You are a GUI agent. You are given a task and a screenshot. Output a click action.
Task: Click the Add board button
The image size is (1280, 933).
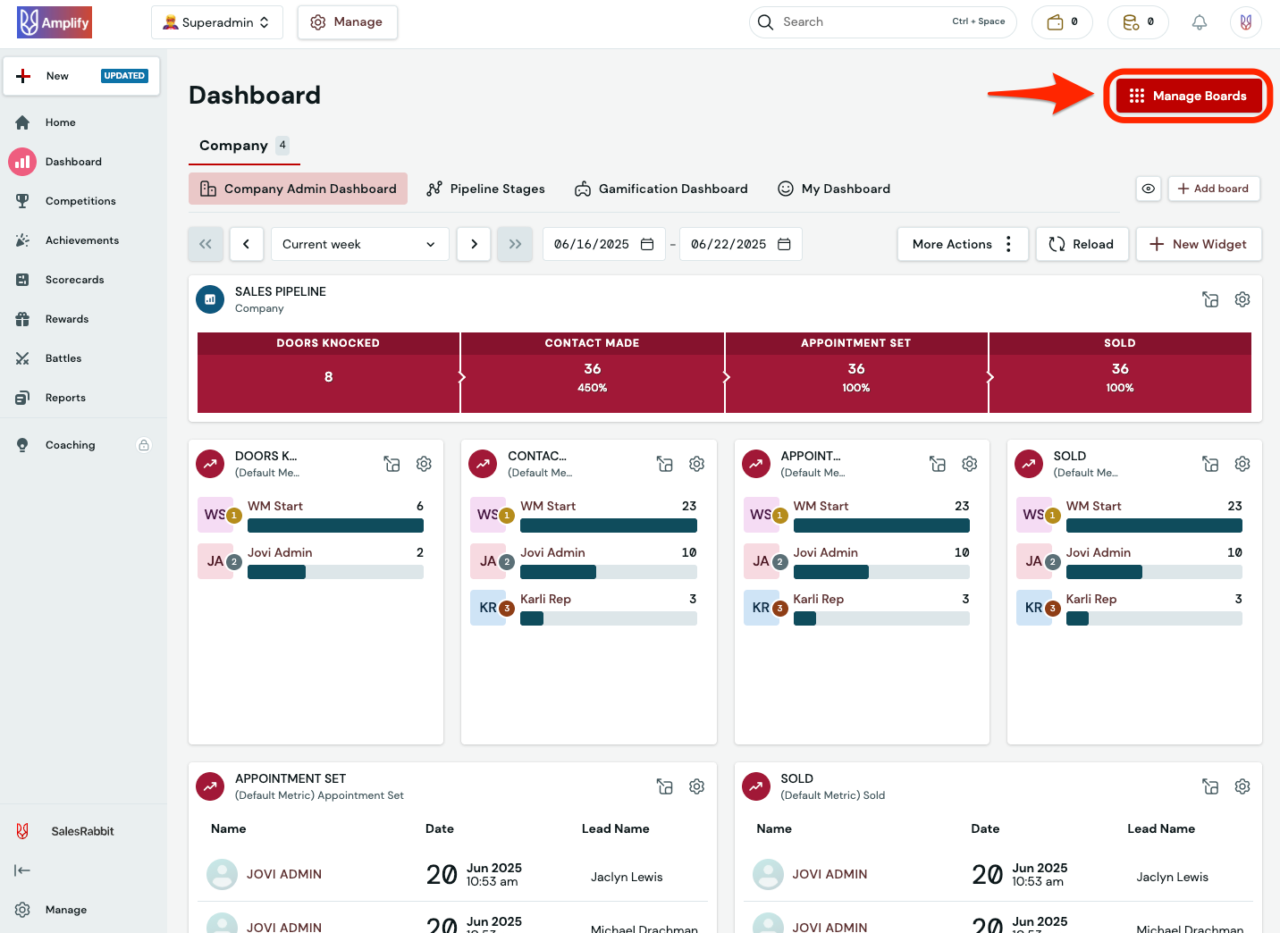(x=1213, y=189)
